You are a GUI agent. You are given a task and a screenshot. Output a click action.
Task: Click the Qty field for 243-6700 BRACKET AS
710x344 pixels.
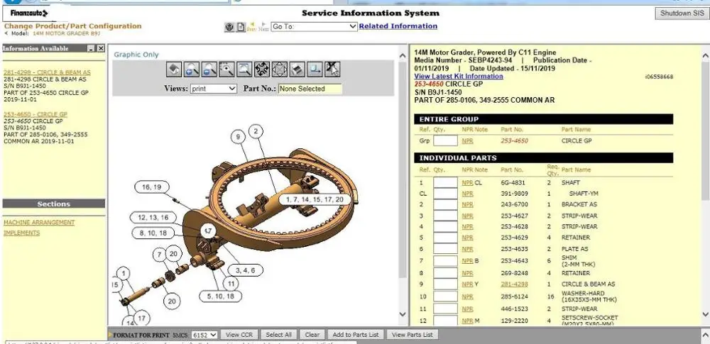446,204
